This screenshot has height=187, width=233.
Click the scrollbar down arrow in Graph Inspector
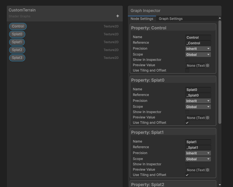[220, 185]
